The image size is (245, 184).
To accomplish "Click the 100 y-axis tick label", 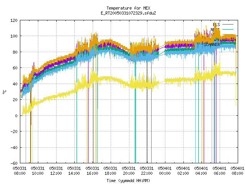I will [14, 36].
